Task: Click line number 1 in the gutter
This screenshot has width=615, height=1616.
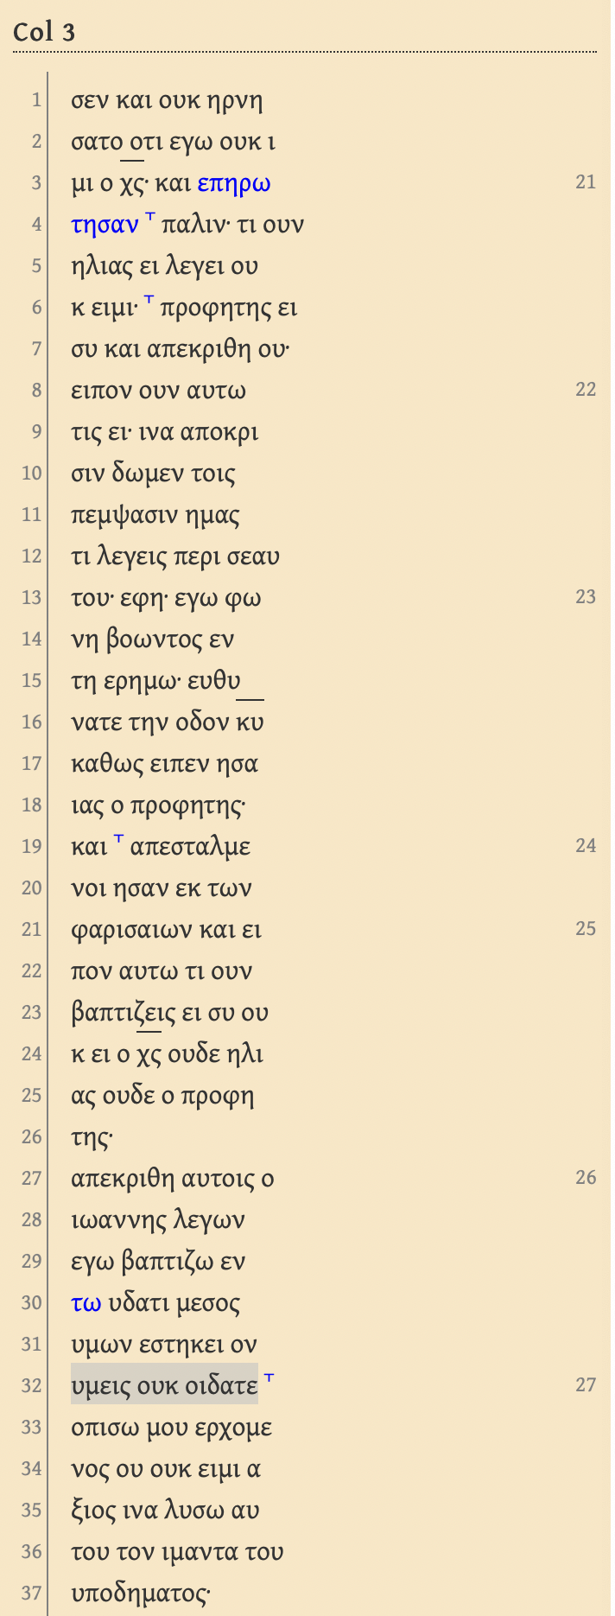Action: coord(36,100)
